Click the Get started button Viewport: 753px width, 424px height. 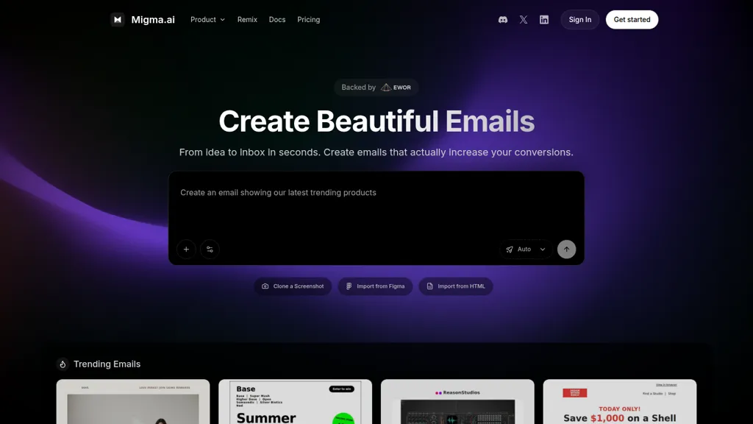point(632,20)
